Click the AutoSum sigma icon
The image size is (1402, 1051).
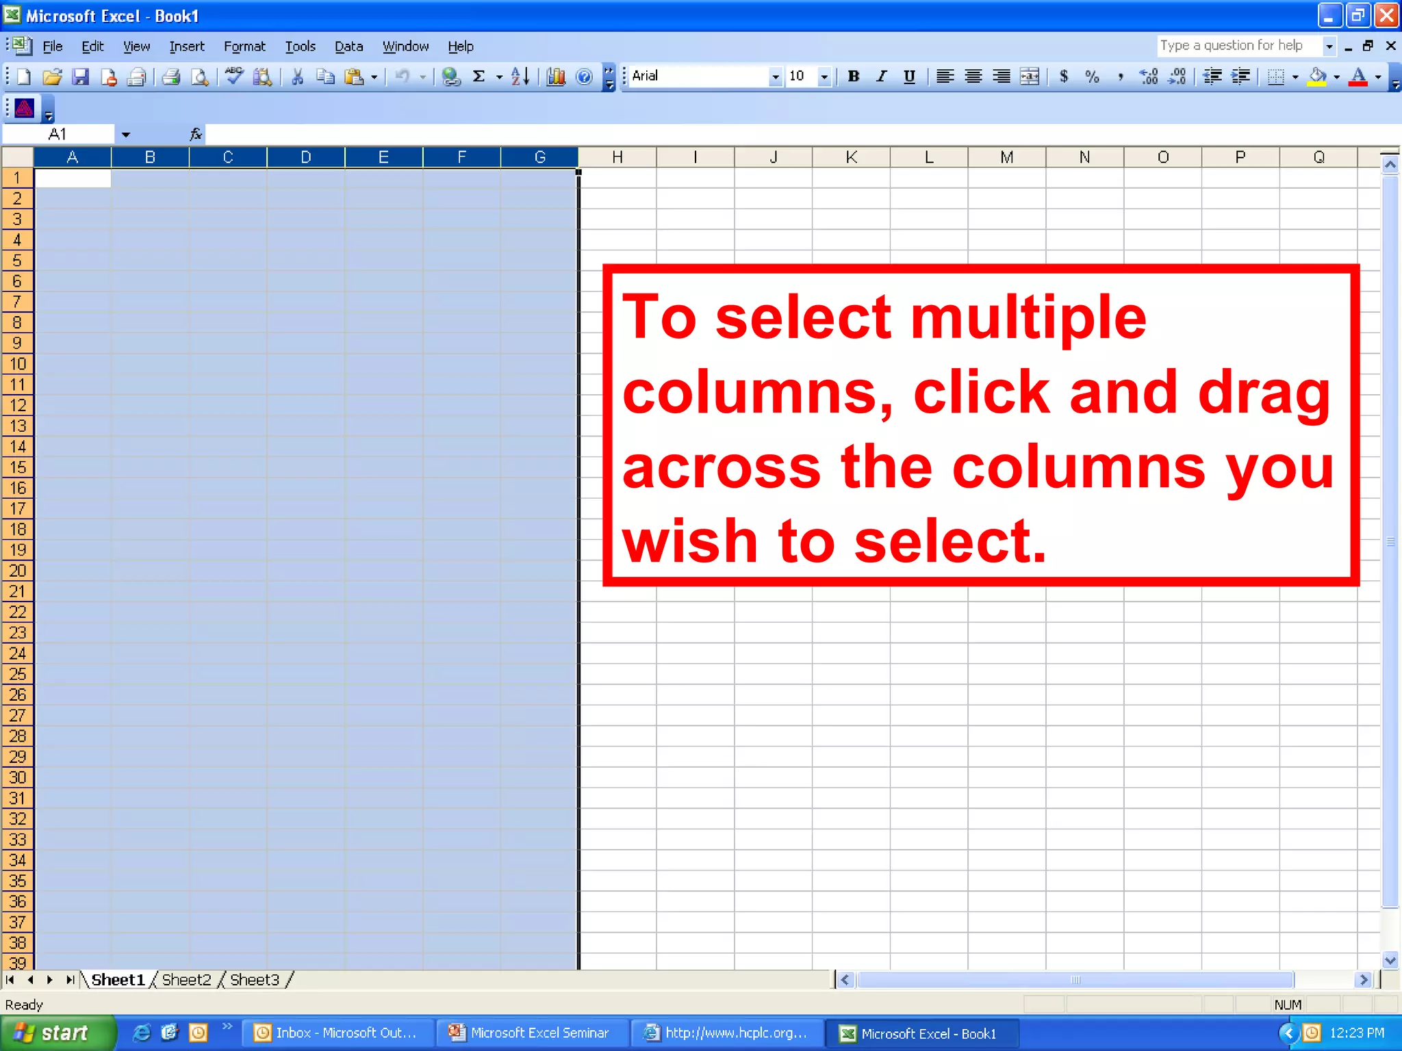tap(479, 77)
